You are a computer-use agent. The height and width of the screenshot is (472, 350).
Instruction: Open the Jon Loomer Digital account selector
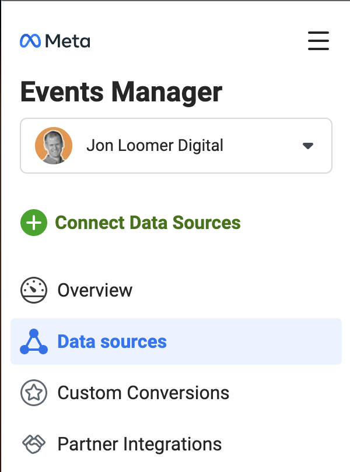[176, 146]
